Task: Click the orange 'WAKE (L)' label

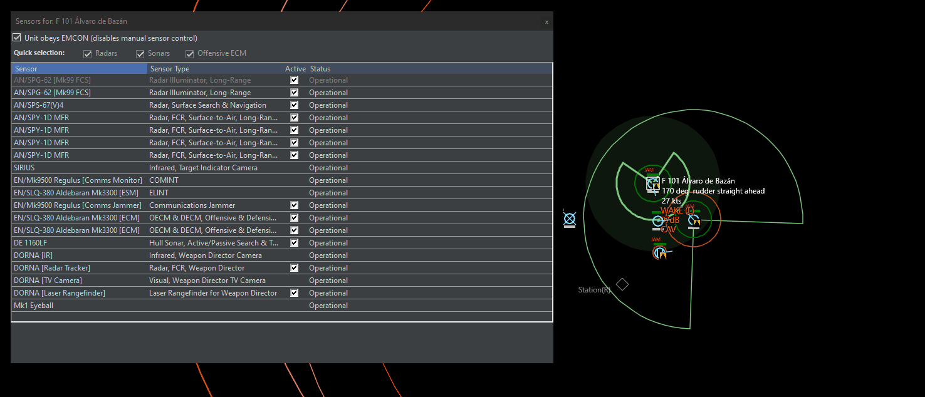Action: (677, 211)
